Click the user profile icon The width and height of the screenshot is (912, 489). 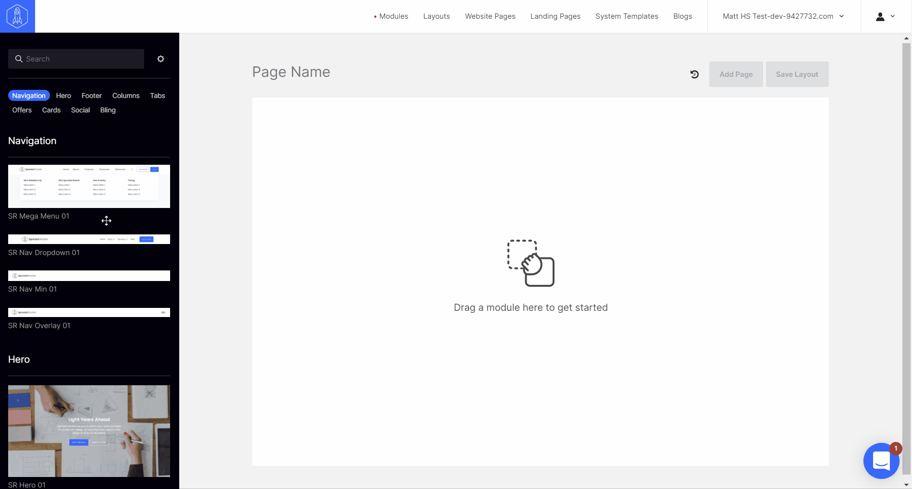(880, 16)
